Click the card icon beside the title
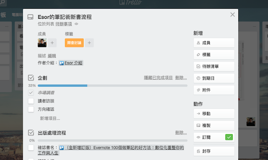 pyautogui.click(x=31, y=17)
